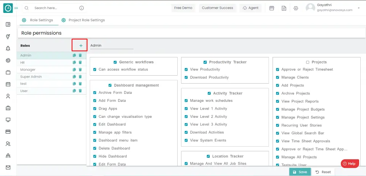
Task: Open settings gear in top bar
Action: tap(296, 8)
